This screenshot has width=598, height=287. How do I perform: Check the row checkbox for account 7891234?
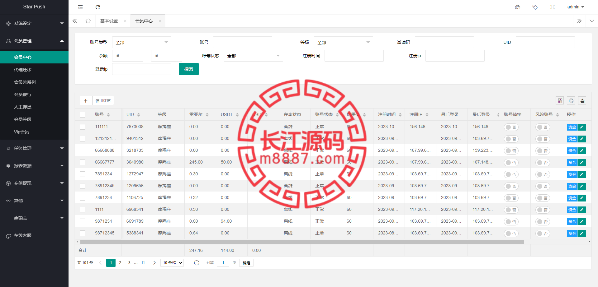pyautogui.click(x=83, y=174)
